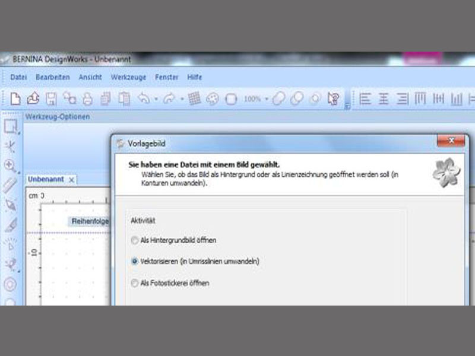
Task: Close the Vorlagebild dialog
Action: tap(451, 141)
